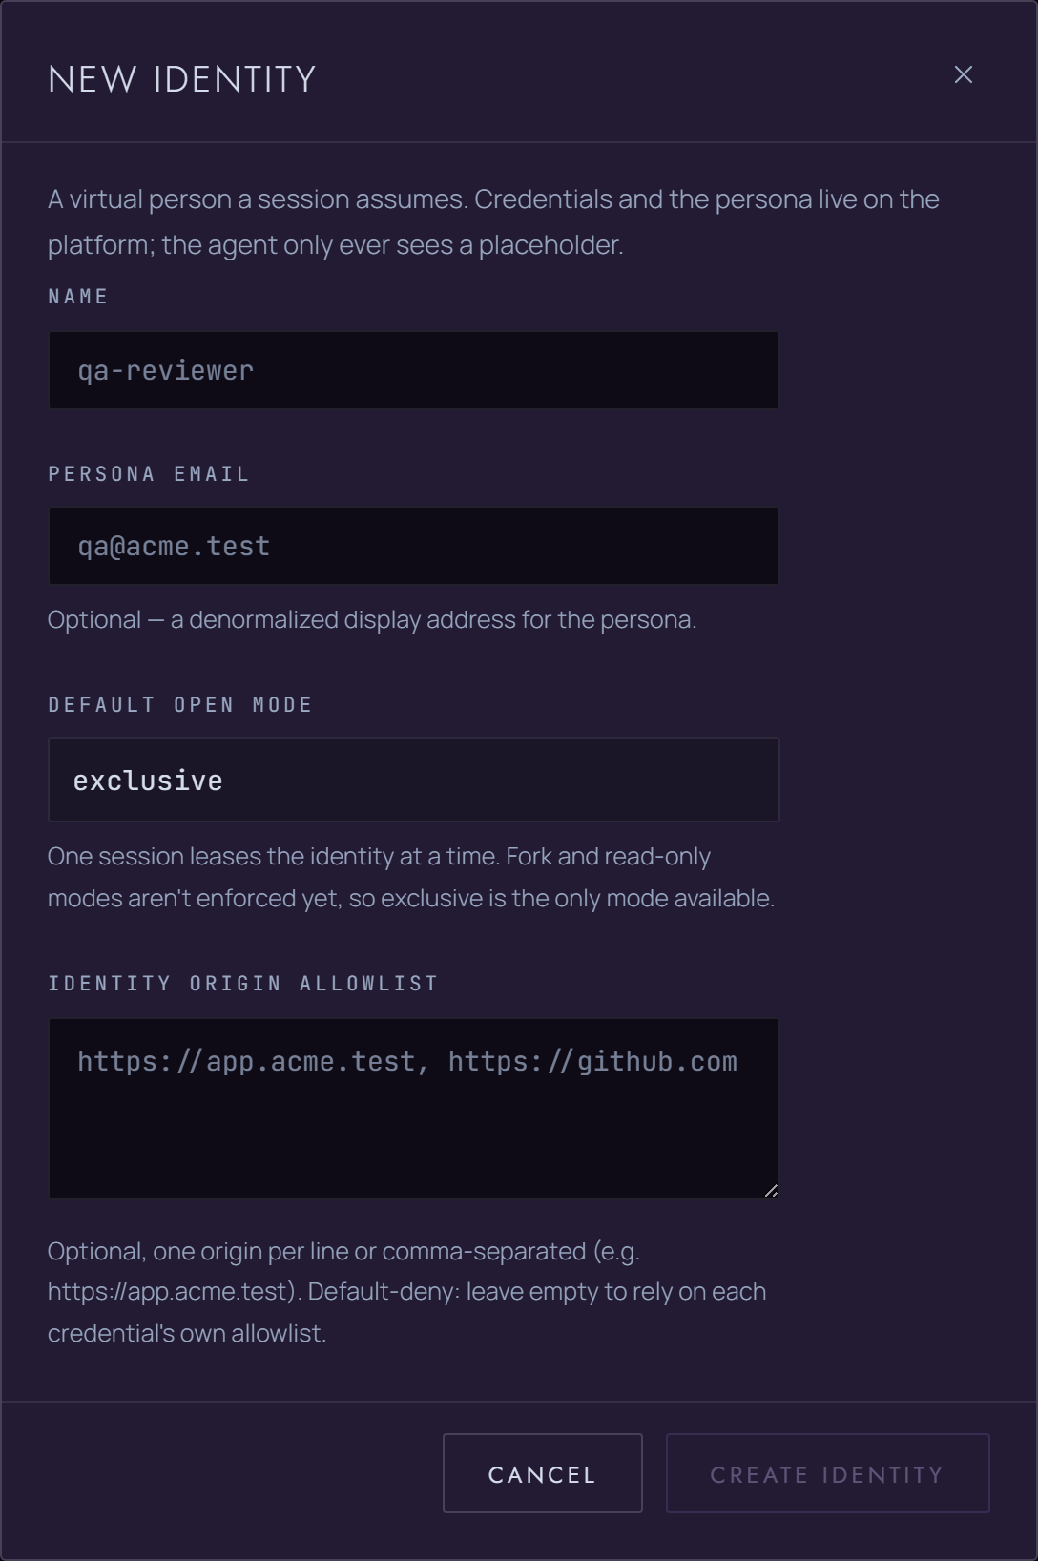The image size is (1038, 1561).
Task: Click the textarea resize handle corner
Action: coord(771,1190)
